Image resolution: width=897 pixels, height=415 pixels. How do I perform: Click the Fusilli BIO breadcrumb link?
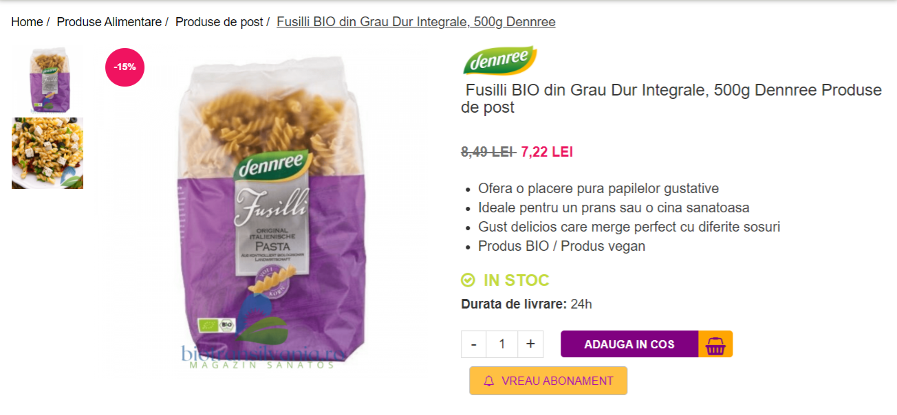[x=416, y=22]
